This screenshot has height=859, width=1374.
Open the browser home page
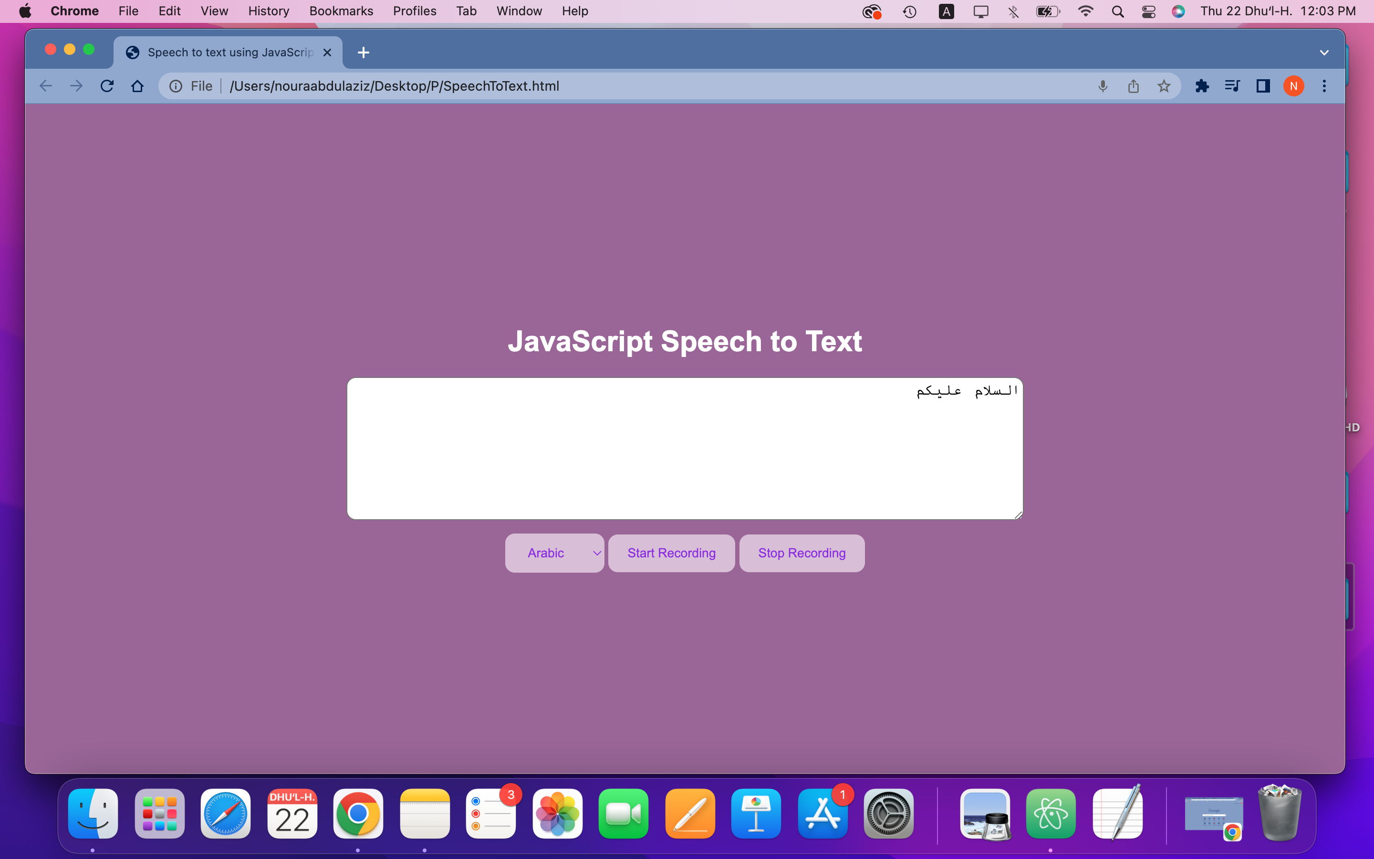(137, 86)
